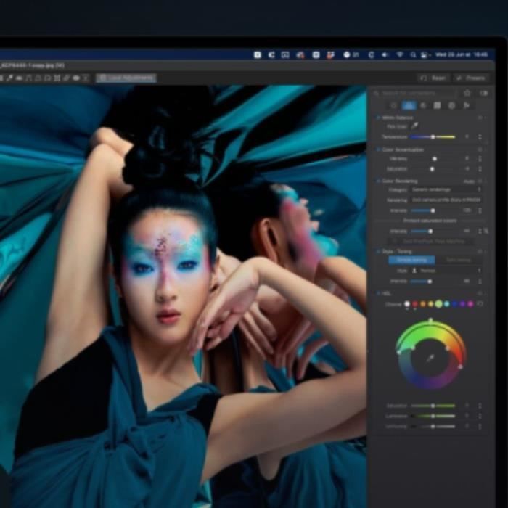Image resolution: width=508 pixels, height=508 pixels.
Task: Open the Presets button in toolbar
Action: [x=471, y=78]
